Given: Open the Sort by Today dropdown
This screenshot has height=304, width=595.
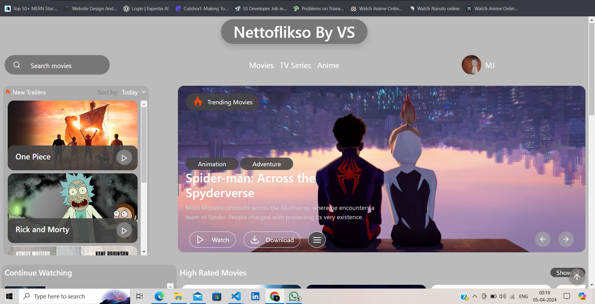Looking at the screenshot, I should (x=134, y=92).
